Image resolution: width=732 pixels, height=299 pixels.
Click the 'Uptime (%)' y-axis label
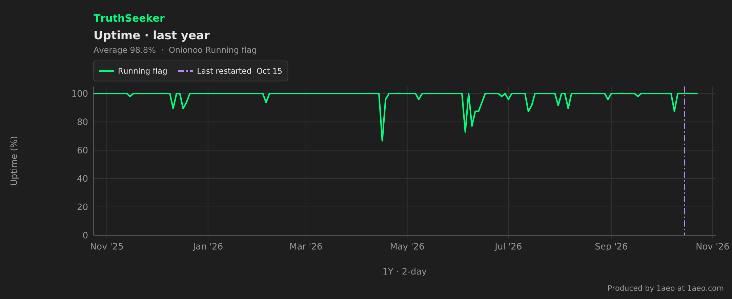[14, 161]
